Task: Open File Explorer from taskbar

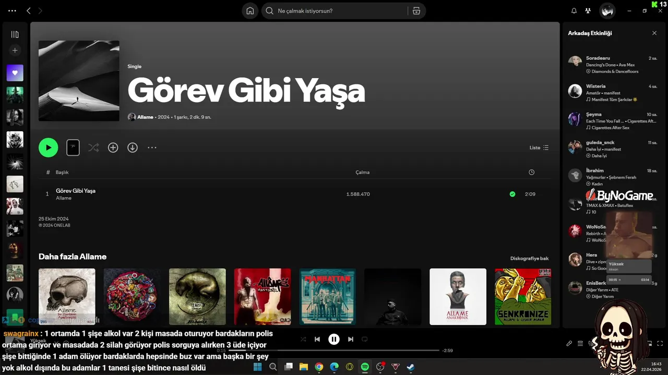Action: (x=303, y=367)
